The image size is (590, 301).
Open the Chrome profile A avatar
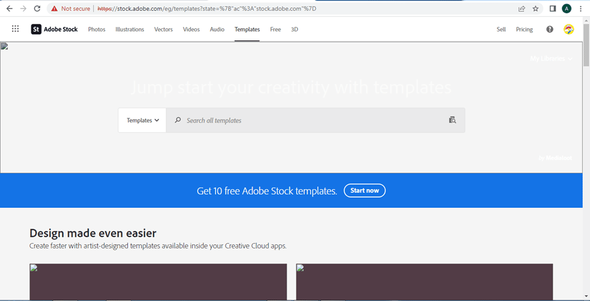566,8
